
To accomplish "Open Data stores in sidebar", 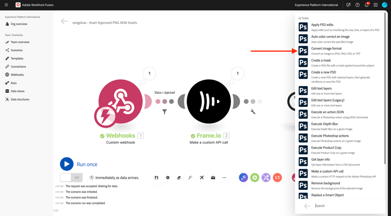I will tap(15, 91).
